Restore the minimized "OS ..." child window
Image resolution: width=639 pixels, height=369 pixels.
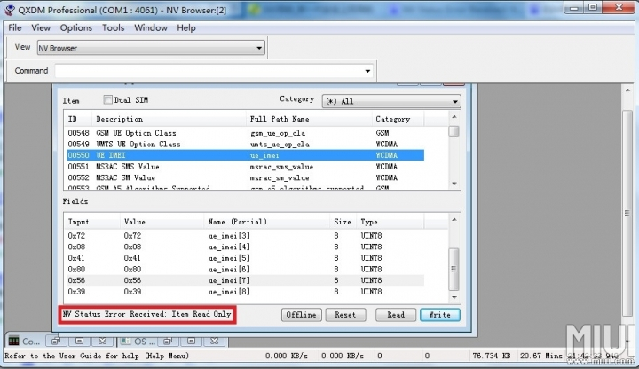pyautogui.click(x=167, y=341)
